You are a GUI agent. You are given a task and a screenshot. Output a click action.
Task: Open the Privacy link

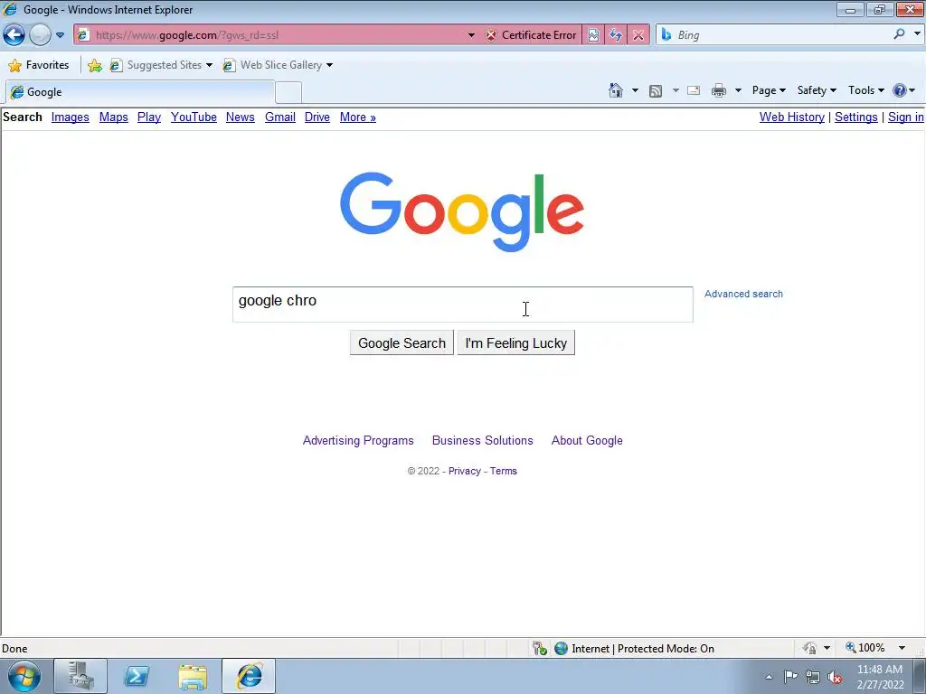click(464, 471)
